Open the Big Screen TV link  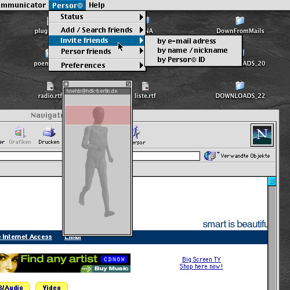tap(201, 259)
